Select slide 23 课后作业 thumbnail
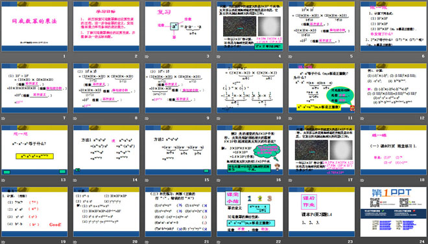Viewport: 428px width, 244px height. (x=322, y=212)
